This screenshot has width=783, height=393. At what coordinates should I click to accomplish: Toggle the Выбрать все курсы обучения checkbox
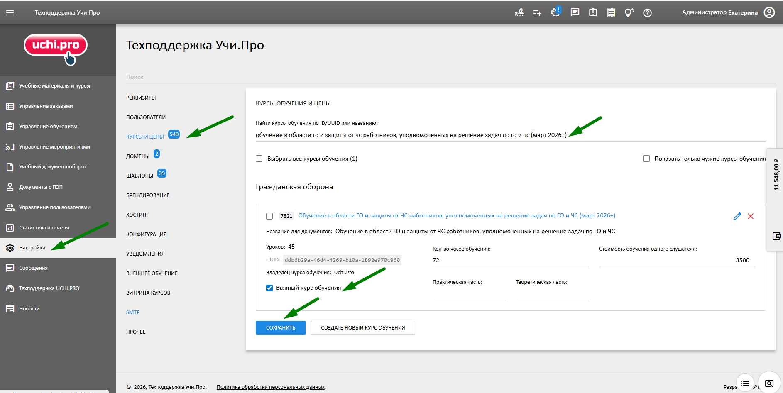(x=259, y=159)
